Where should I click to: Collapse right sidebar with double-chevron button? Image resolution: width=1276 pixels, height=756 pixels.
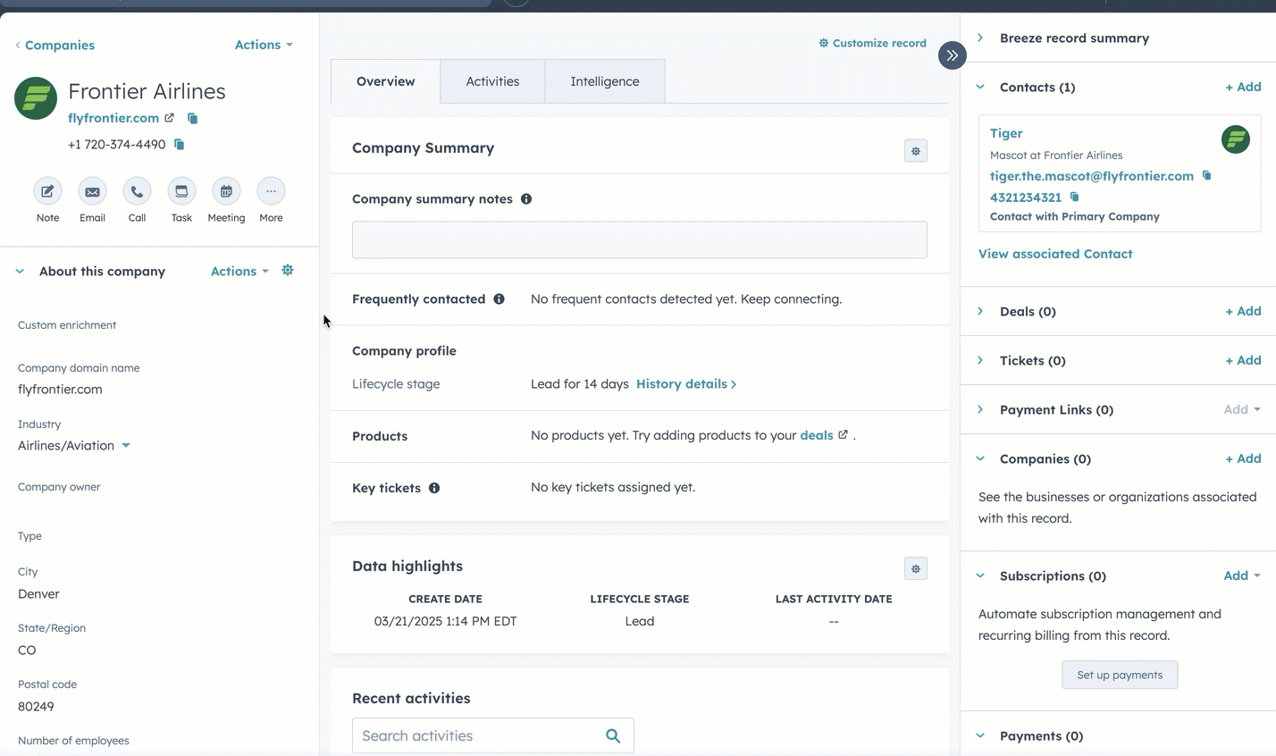click(x=953, y=55)
